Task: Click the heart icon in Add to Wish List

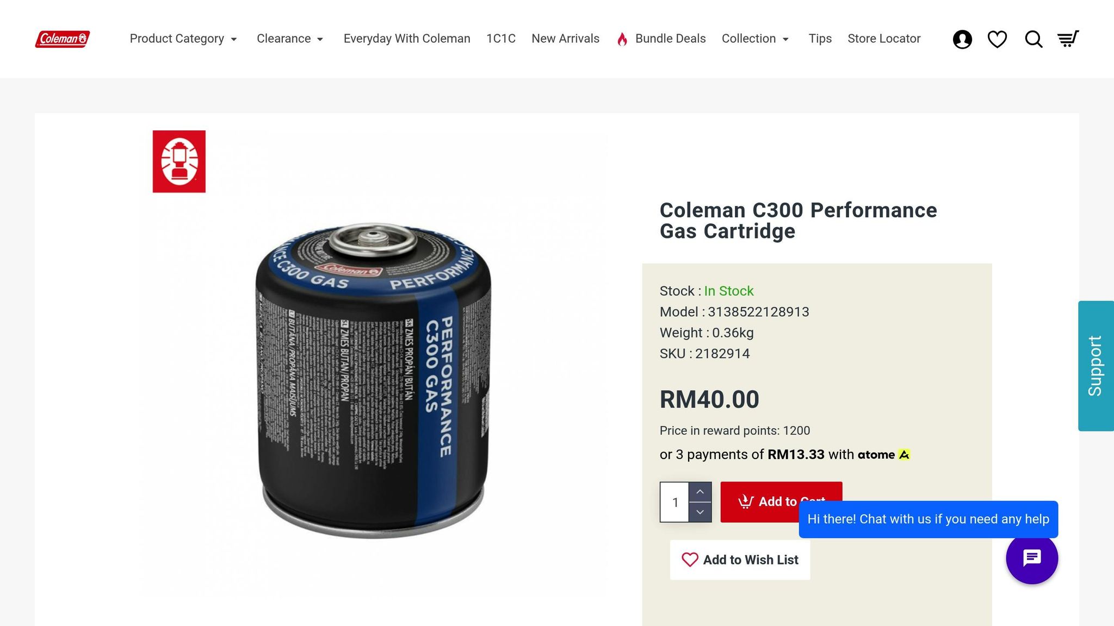Action: click(690, 560)
